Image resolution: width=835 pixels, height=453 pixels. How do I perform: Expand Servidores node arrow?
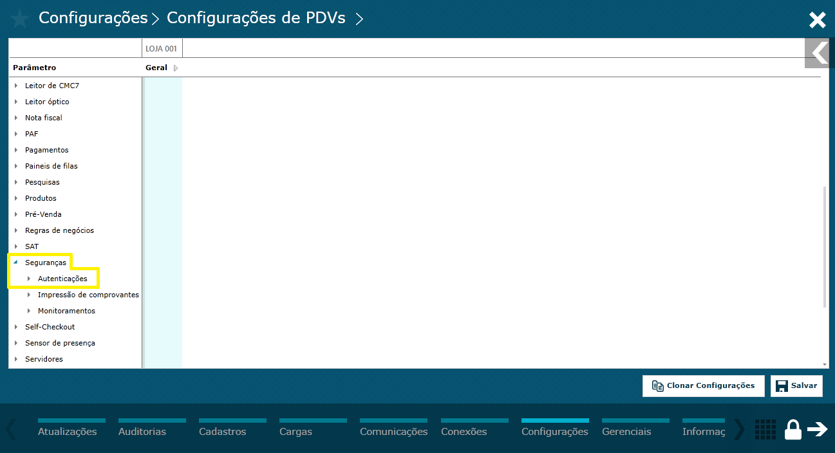[16, 359]
